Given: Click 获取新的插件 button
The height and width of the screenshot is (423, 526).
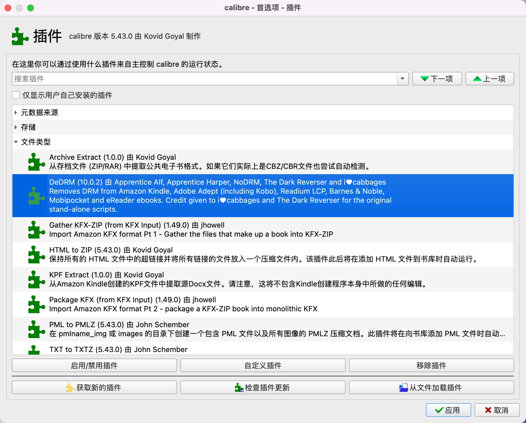Looking at the screenshot, I should (x=94, y=387).
